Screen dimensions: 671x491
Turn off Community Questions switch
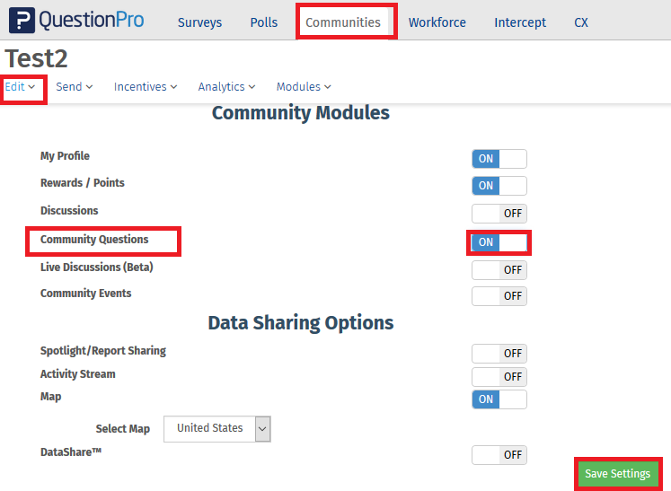point(499,242)
